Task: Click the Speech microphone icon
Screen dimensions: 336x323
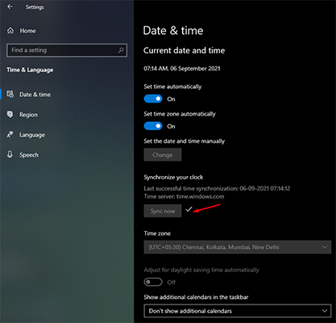Action: pos(10,155)
